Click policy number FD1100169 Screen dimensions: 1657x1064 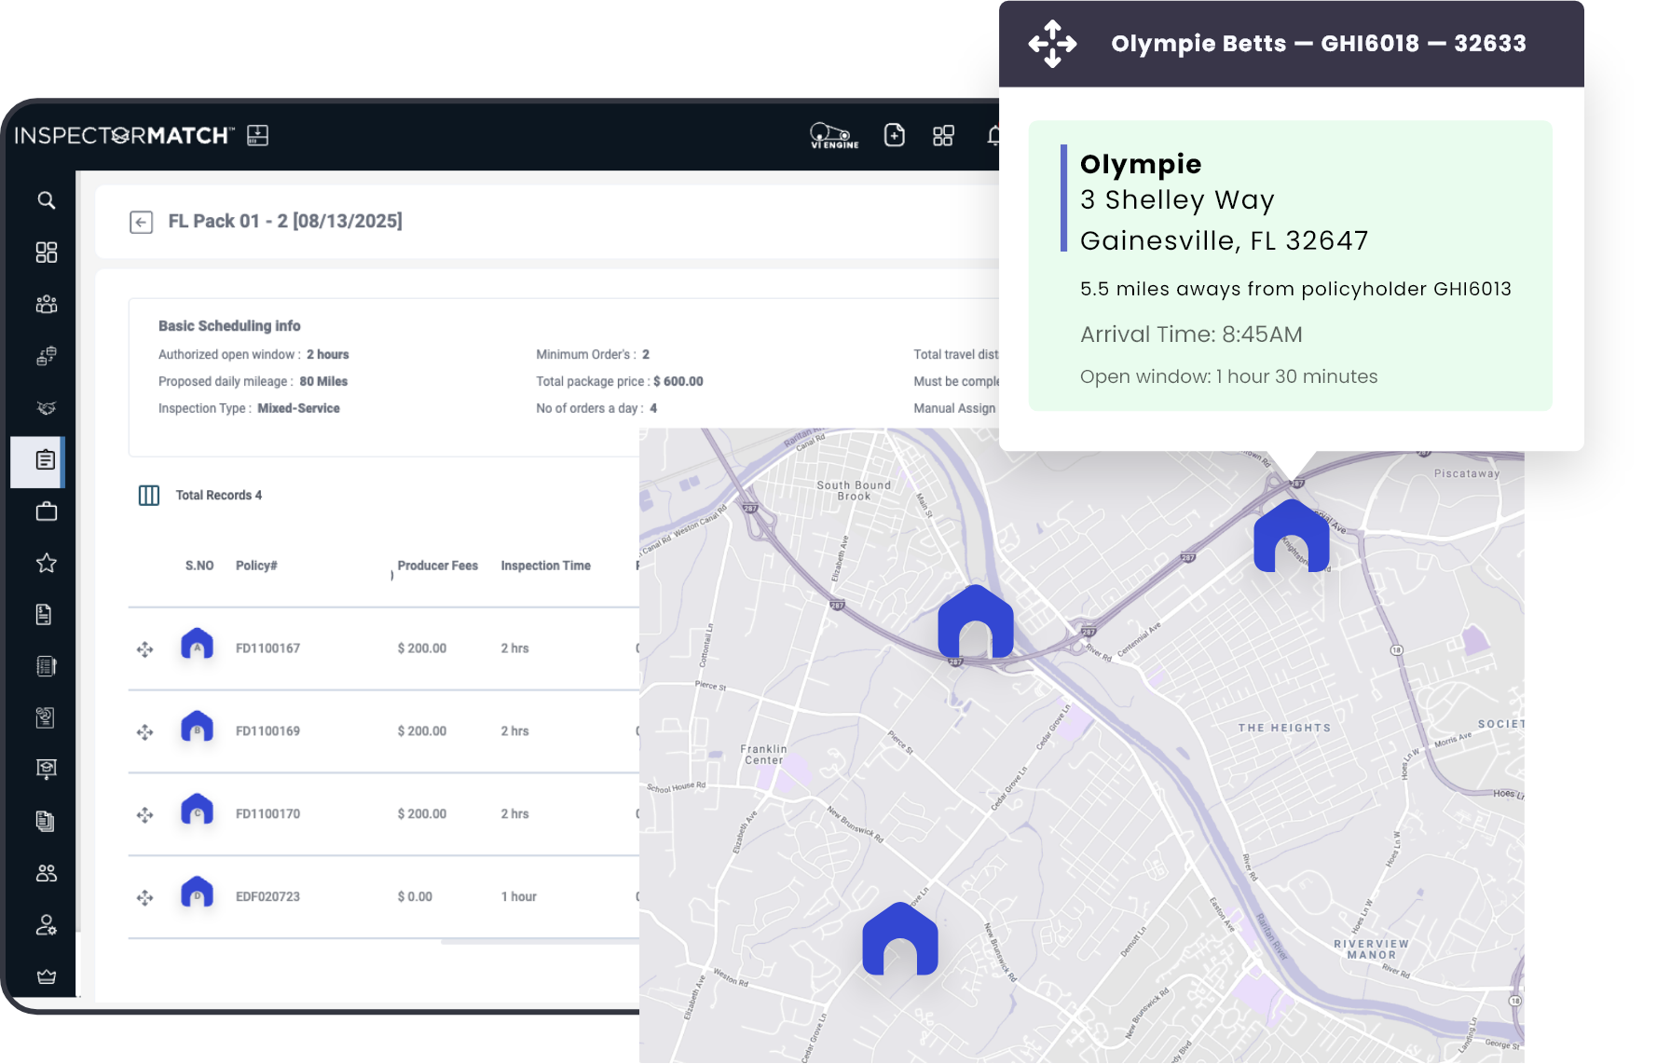267,731
